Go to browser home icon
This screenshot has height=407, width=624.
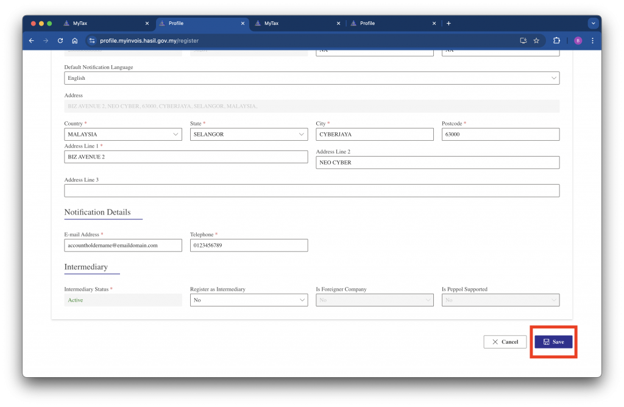click(x=74, y=41)
